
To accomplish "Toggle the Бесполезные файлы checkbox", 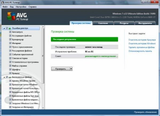I will pyautogui.click(x=7, y=77).
